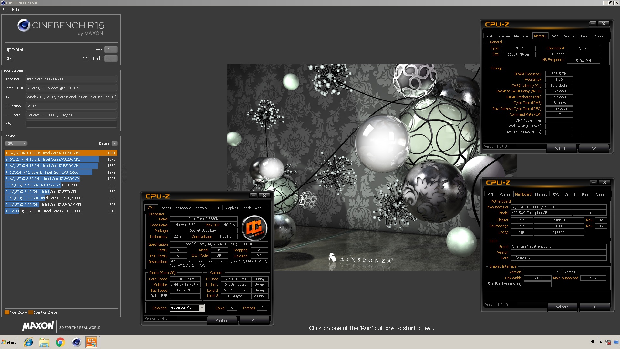620x349 pixels.
Task: Click the blue display tray icon
Action: (x=616, y=342)
